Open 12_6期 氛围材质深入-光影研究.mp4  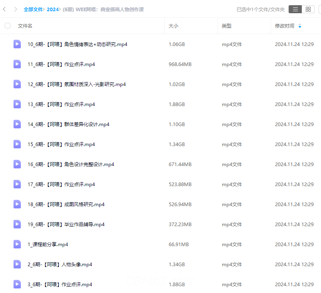(77, 84)
